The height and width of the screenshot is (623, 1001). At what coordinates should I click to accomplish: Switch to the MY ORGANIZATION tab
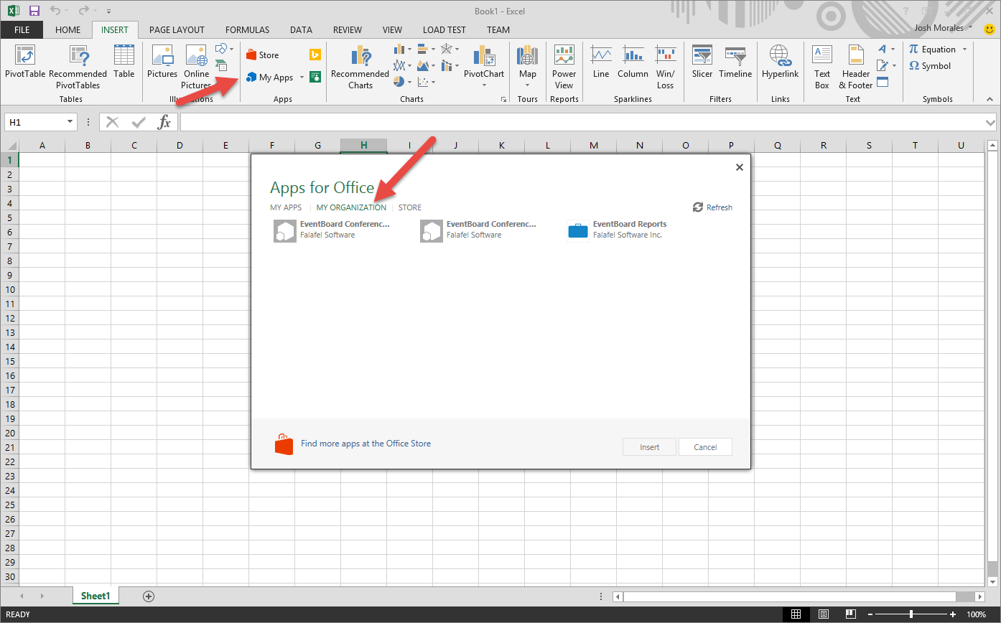(x=351, y=207)
